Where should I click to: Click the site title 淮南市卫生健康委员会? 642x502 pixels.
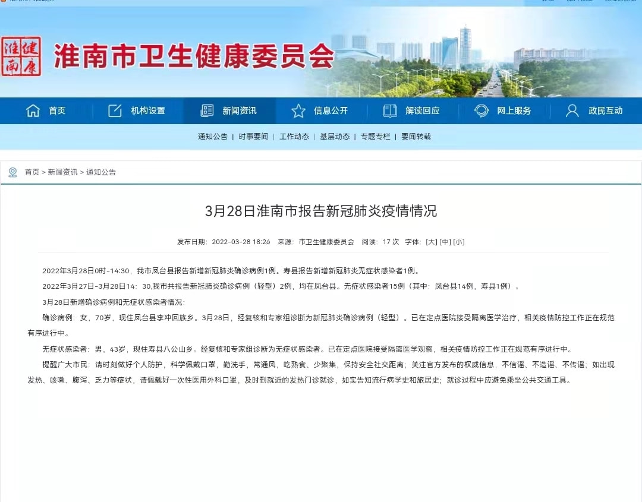(194, 56)
